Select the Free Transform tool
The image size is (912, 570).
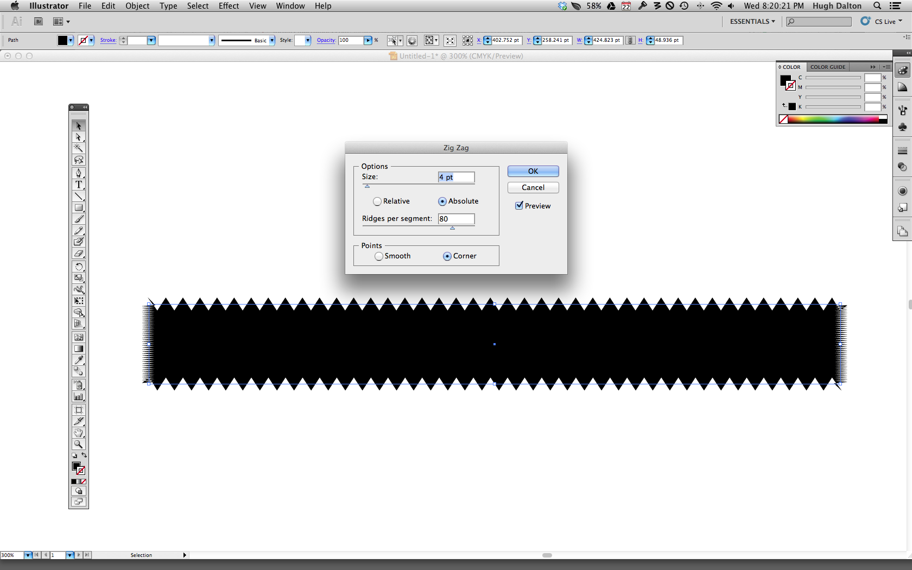(x=79, y=301)
